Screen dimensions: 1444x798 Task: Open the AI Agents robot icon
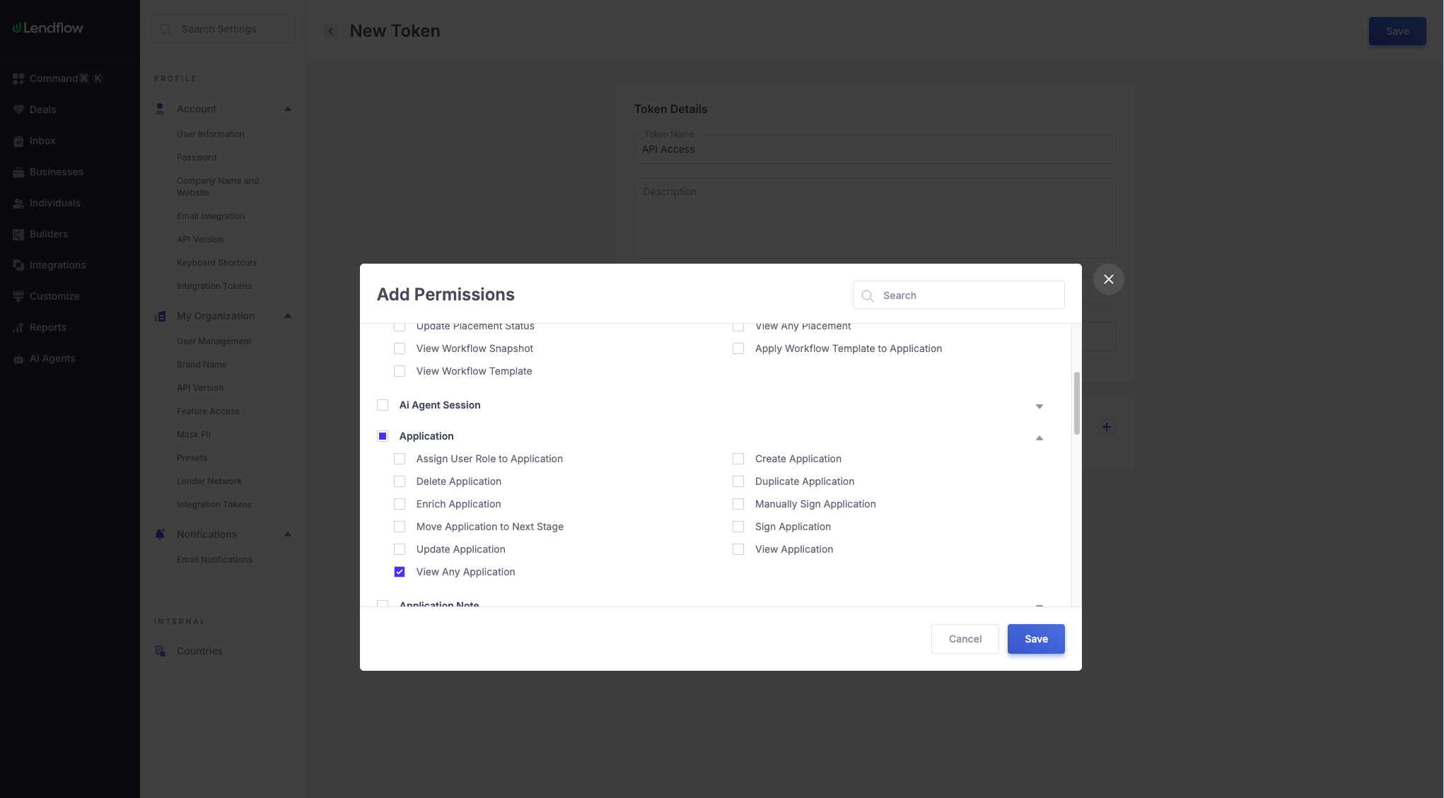pyautogui.click(x=18, y=358)
